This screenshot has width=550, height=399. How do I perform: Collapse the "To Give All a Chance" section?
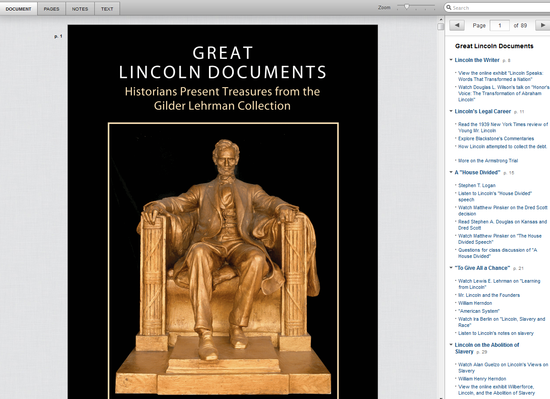451,268
